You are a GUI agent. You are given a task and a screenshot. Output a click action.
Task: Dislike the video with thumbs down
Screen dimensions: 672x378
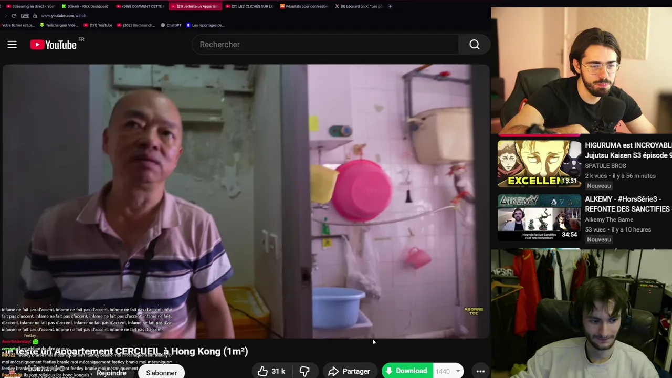coord(304,371)
